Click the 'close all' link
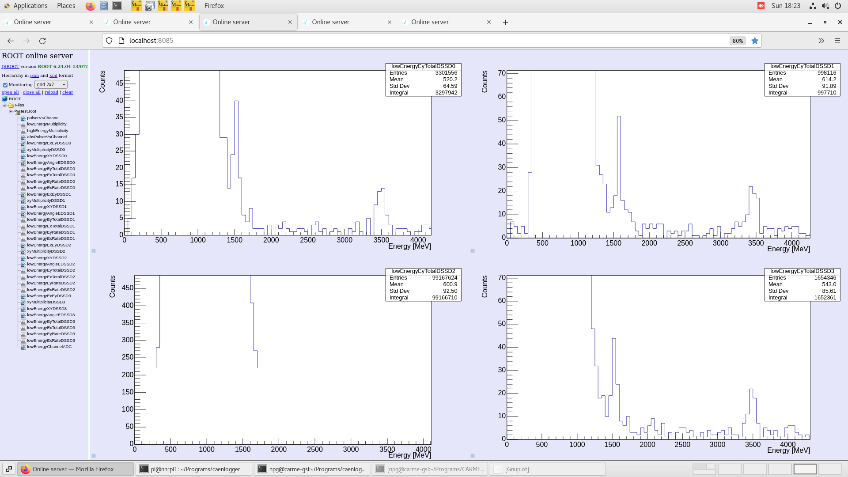The image size is (848, 477). point(31,92)
